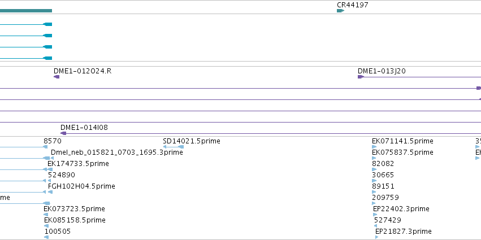Image resolution: width=481 pixels, height=240 pixels.
Task: Select the EP22402.3prime label
Action: click(401, 209)
